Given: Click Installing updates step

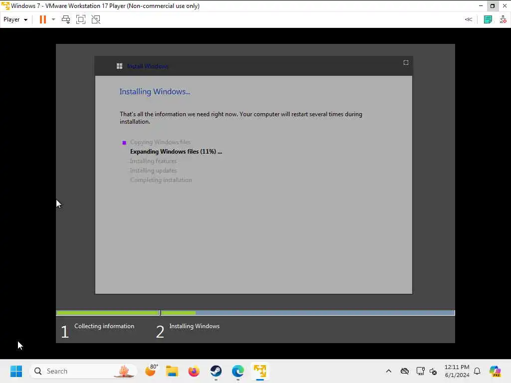Looking at the screenshot, I should click(153, 171).
